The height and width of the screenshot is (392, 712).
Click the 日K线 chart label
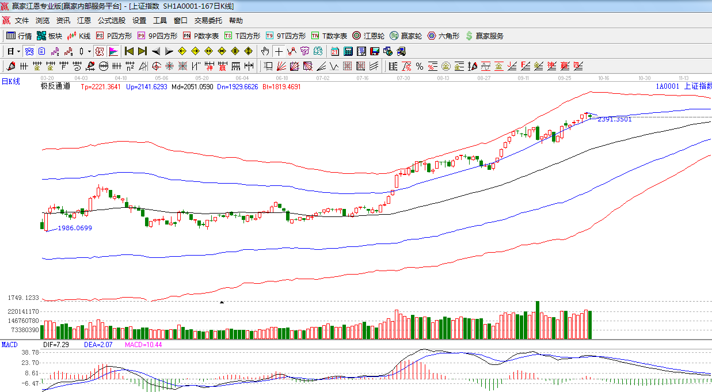tap(10, 82)
